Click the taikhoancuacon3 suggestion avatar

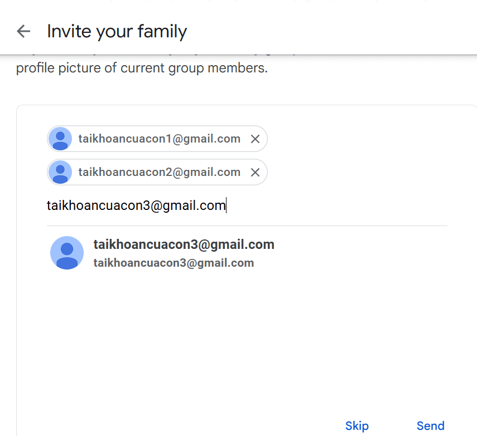point(67,253)
